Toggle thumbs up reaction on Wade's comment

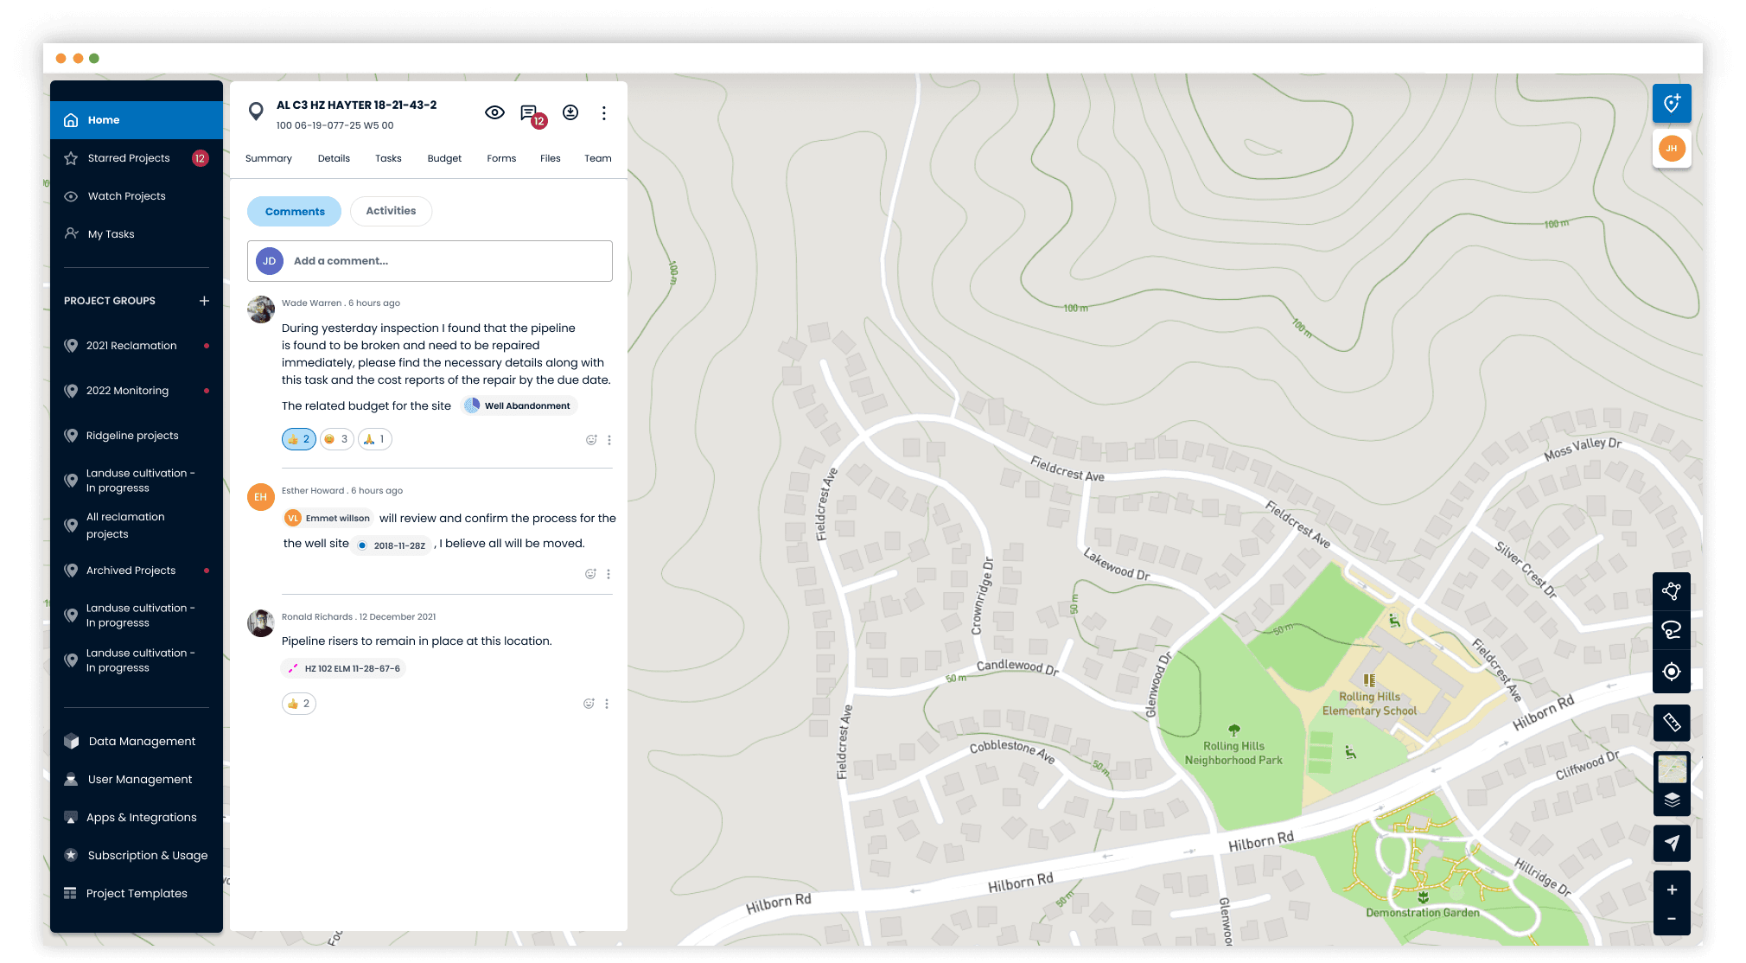(x=298, y=439)
